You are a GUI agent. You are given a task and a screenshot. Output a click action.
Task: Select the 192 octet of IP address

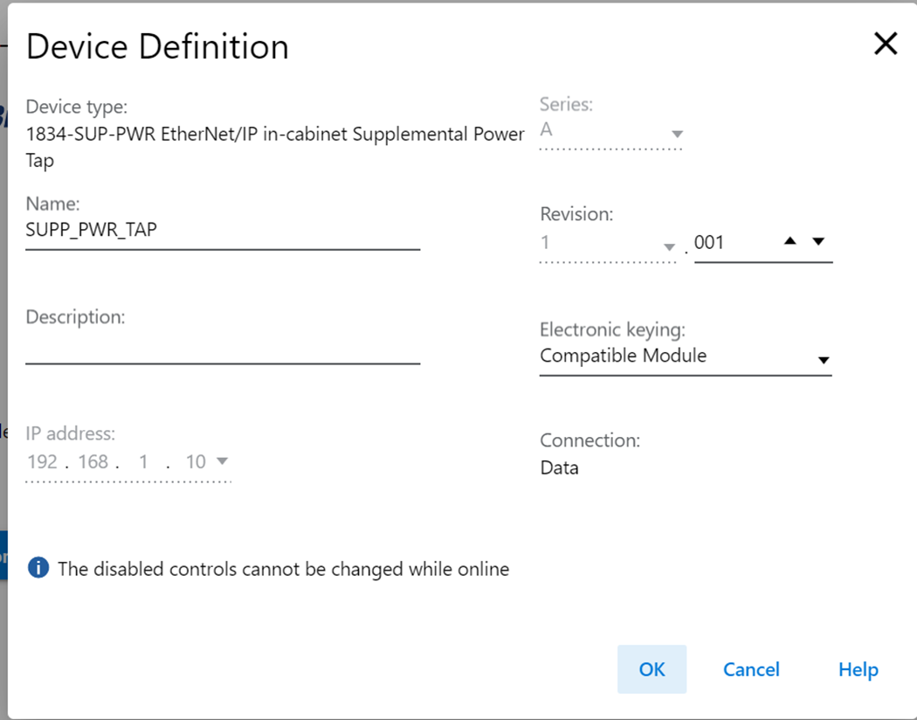(x=42, y=462)
